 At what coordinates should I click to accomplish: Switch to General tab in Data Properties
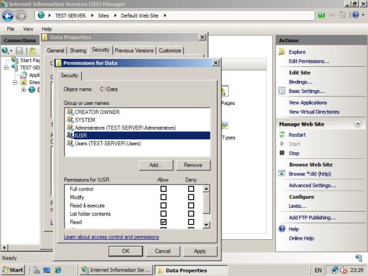pos(55,50)
